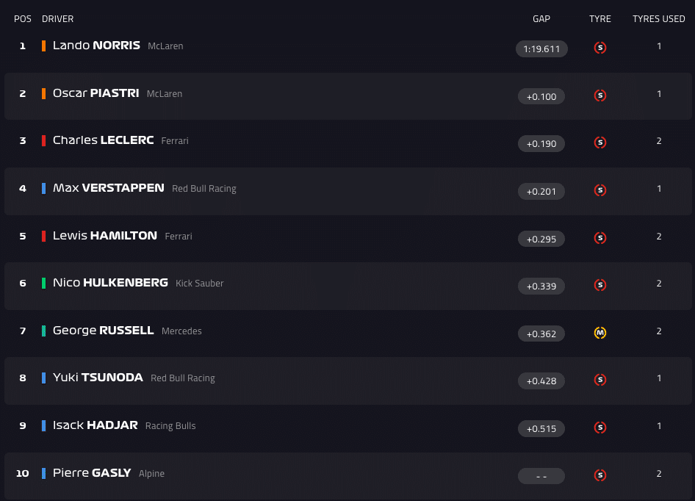
Task: Click McLaren orange team stripe beside Norris
Action: [x=44, y=46]
